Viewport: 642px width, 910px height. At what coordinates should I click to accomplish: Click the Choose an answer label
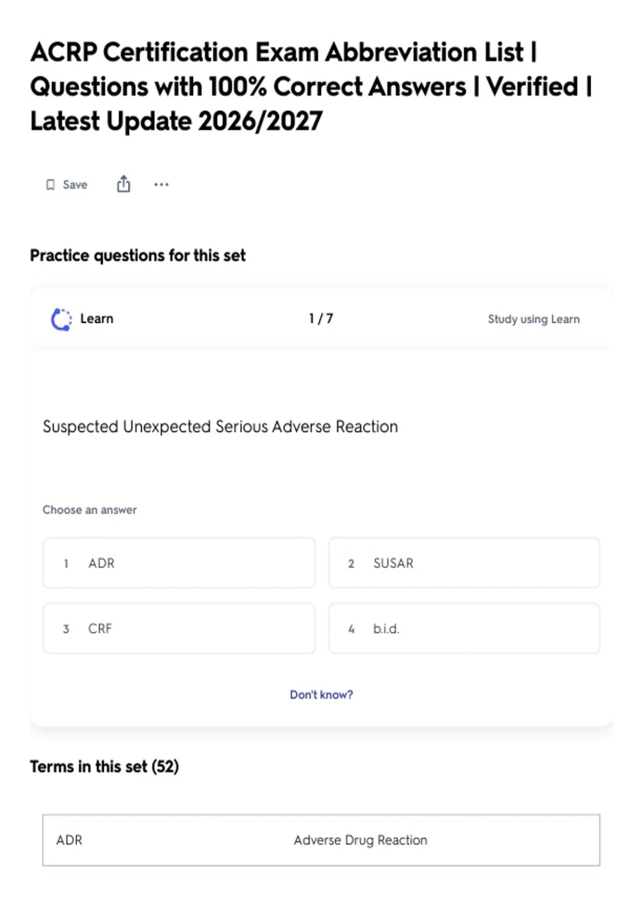[90, 510]
